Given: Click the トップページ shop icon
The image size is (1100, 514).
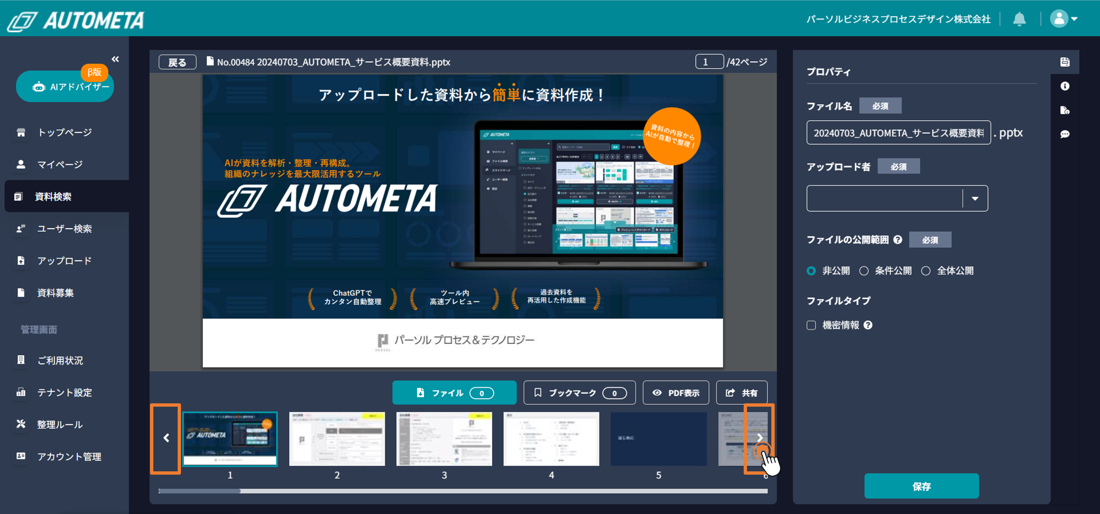Looking at the screenshot, I should point(20,132).
